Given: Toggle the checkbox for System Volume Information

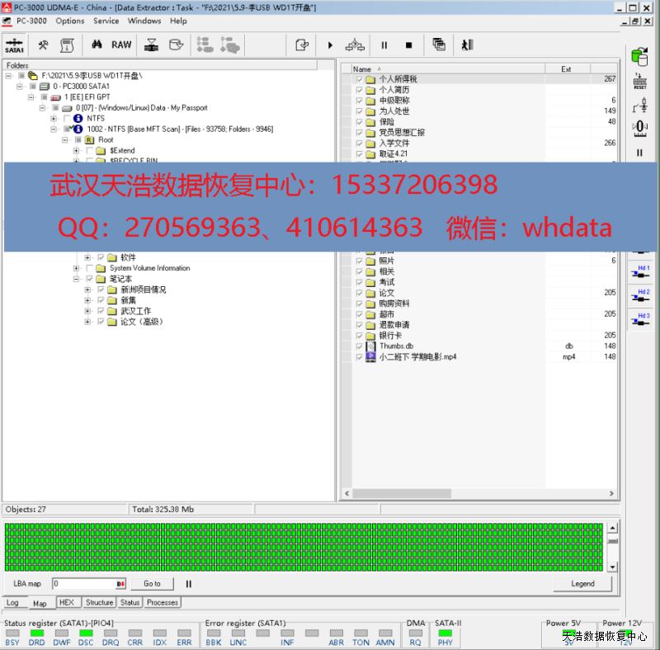Looking at the screenshot, I should point(89,268).
